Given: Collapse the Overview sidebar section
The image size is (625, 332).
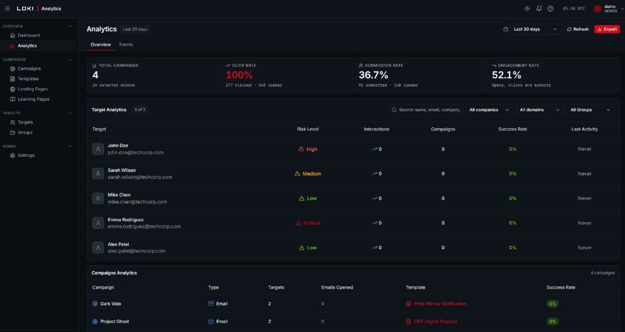Looking at the screenshot, I should point(70,26).
